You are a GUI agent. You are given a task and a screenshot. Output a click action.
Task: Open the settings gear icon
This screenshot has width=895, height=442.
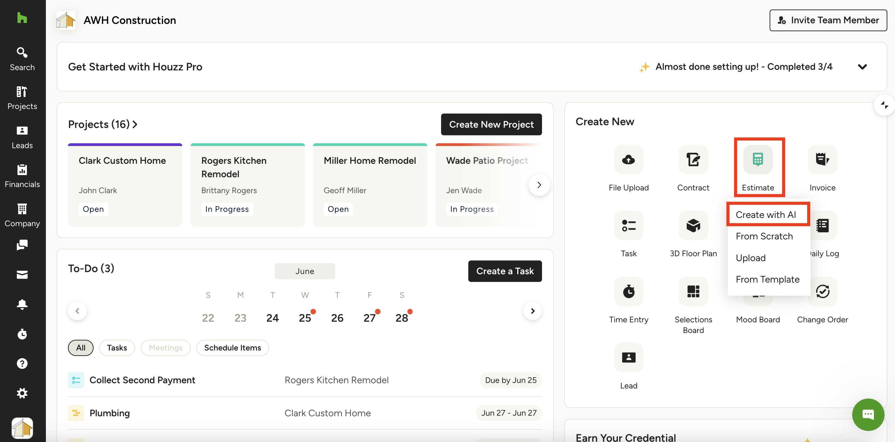click(22, 393)
